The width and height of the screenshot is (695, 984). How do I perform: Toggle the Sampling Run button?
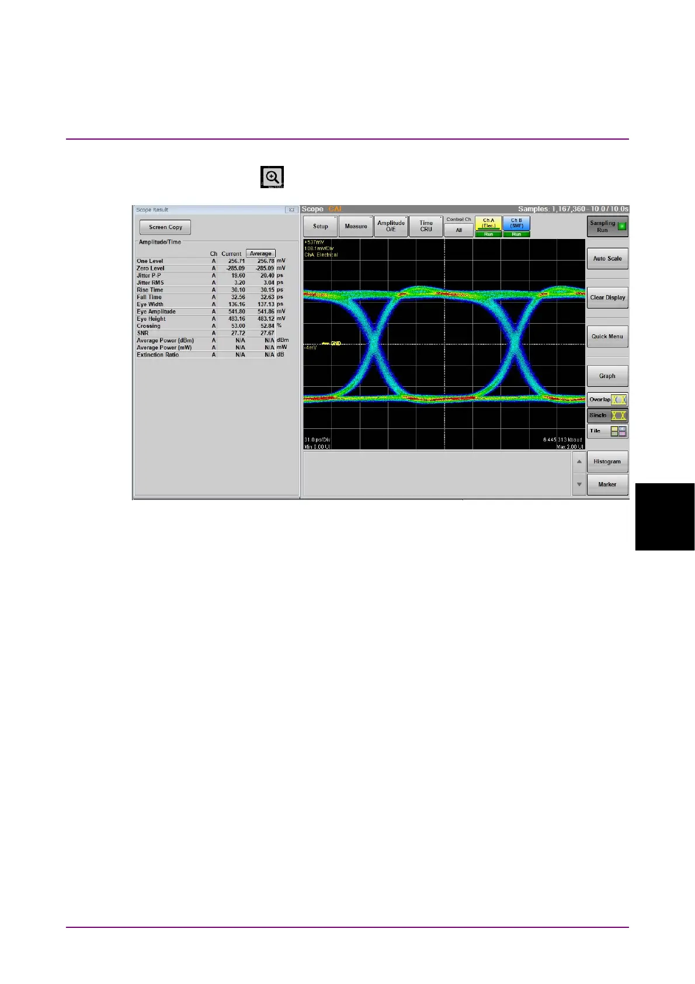[607, 227]
